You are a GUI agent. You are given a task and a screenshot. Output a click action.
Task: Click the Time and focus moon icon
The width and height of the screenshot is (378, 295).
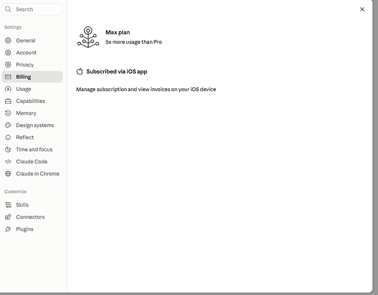(x=8, y=150)
